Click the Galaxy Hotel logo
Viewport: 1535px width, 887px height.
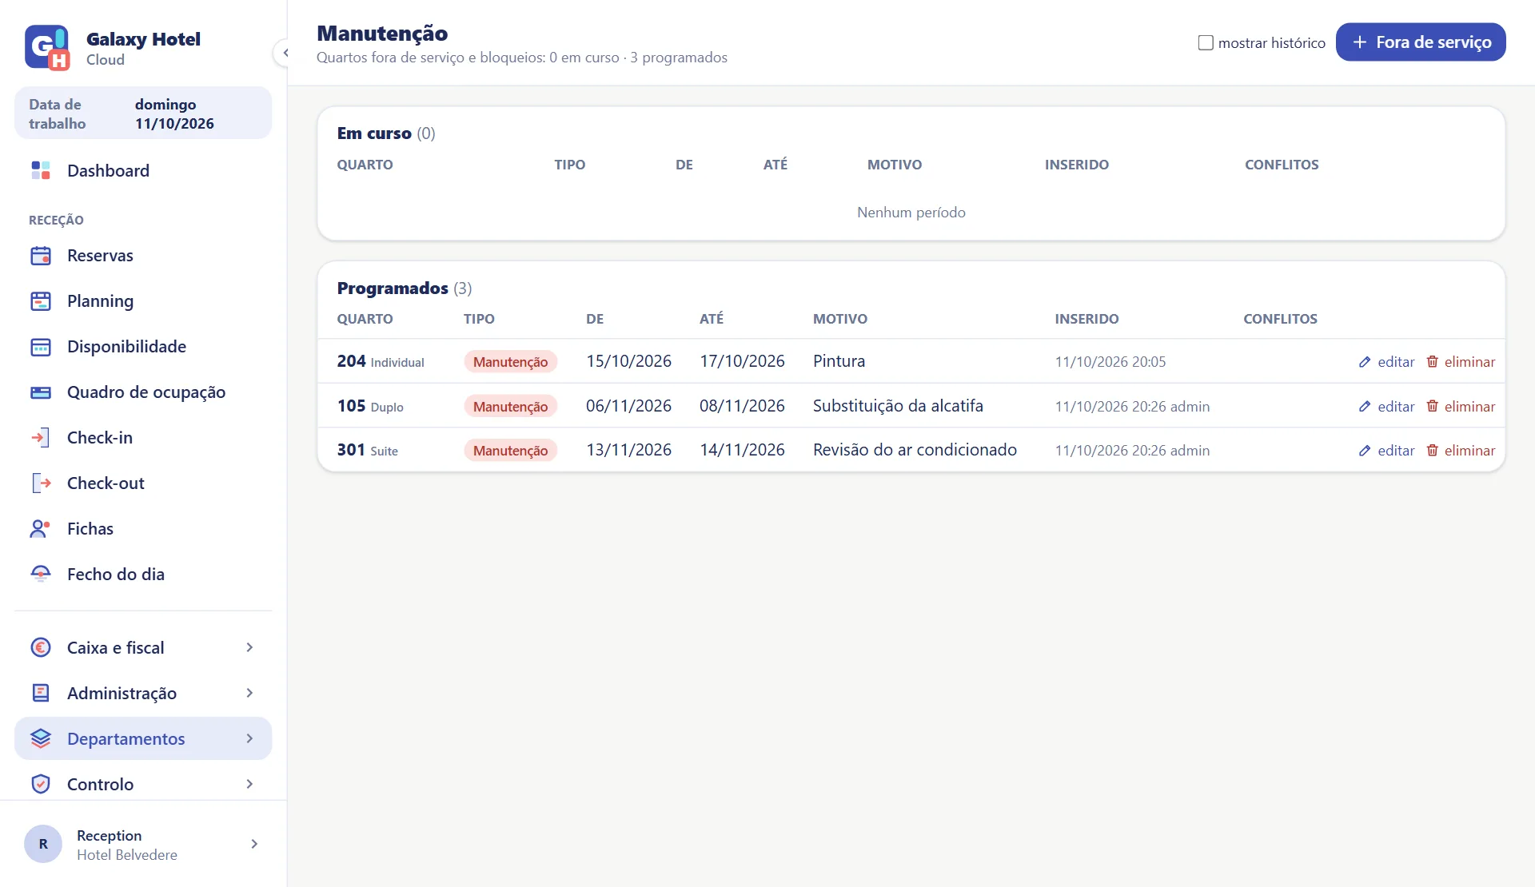click(47, 48)
